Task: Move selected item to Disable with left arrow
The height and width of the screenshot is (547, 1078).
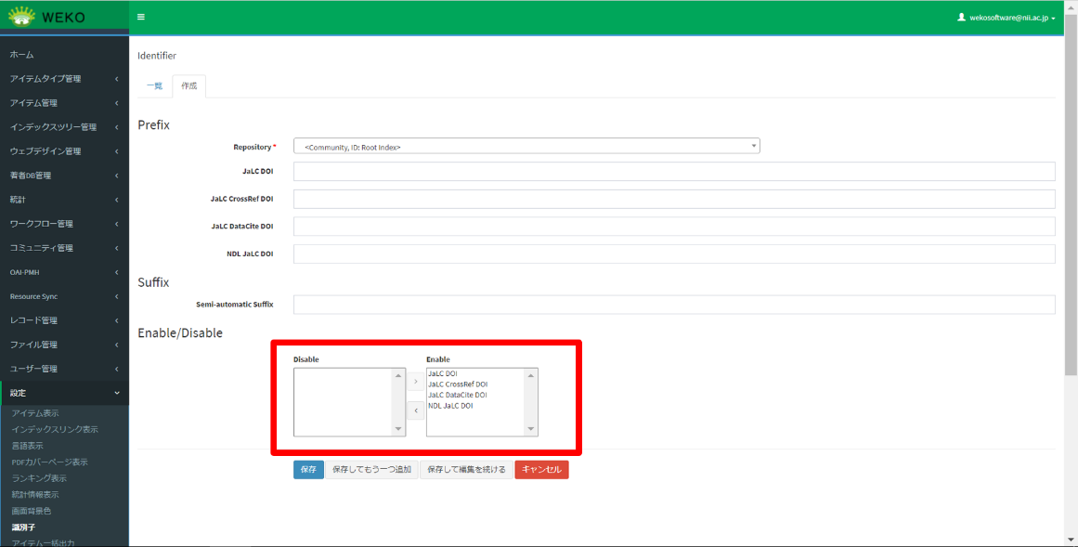Action: [x=415, y=410]
